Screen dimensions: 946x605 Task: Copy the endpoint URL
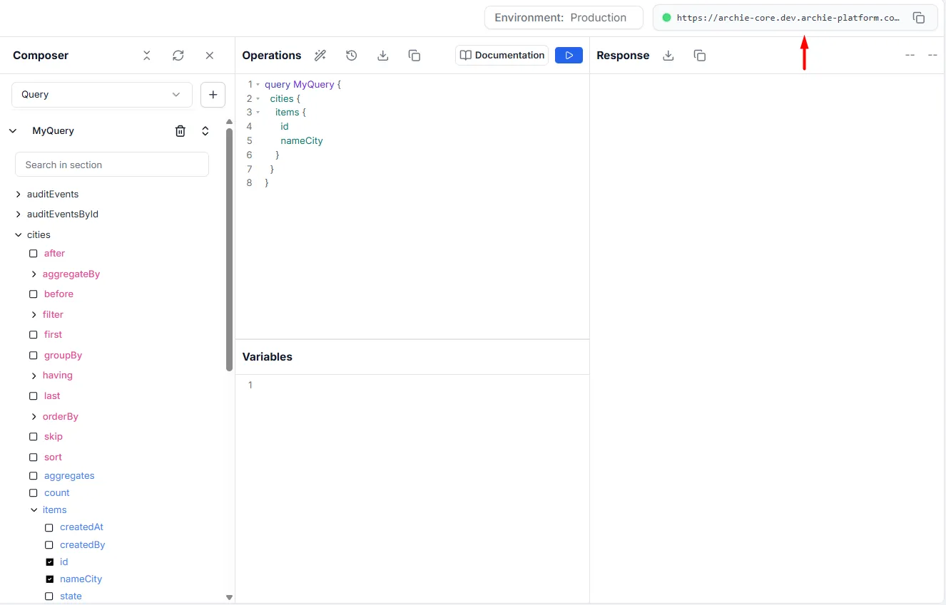(x=919, y=18)
